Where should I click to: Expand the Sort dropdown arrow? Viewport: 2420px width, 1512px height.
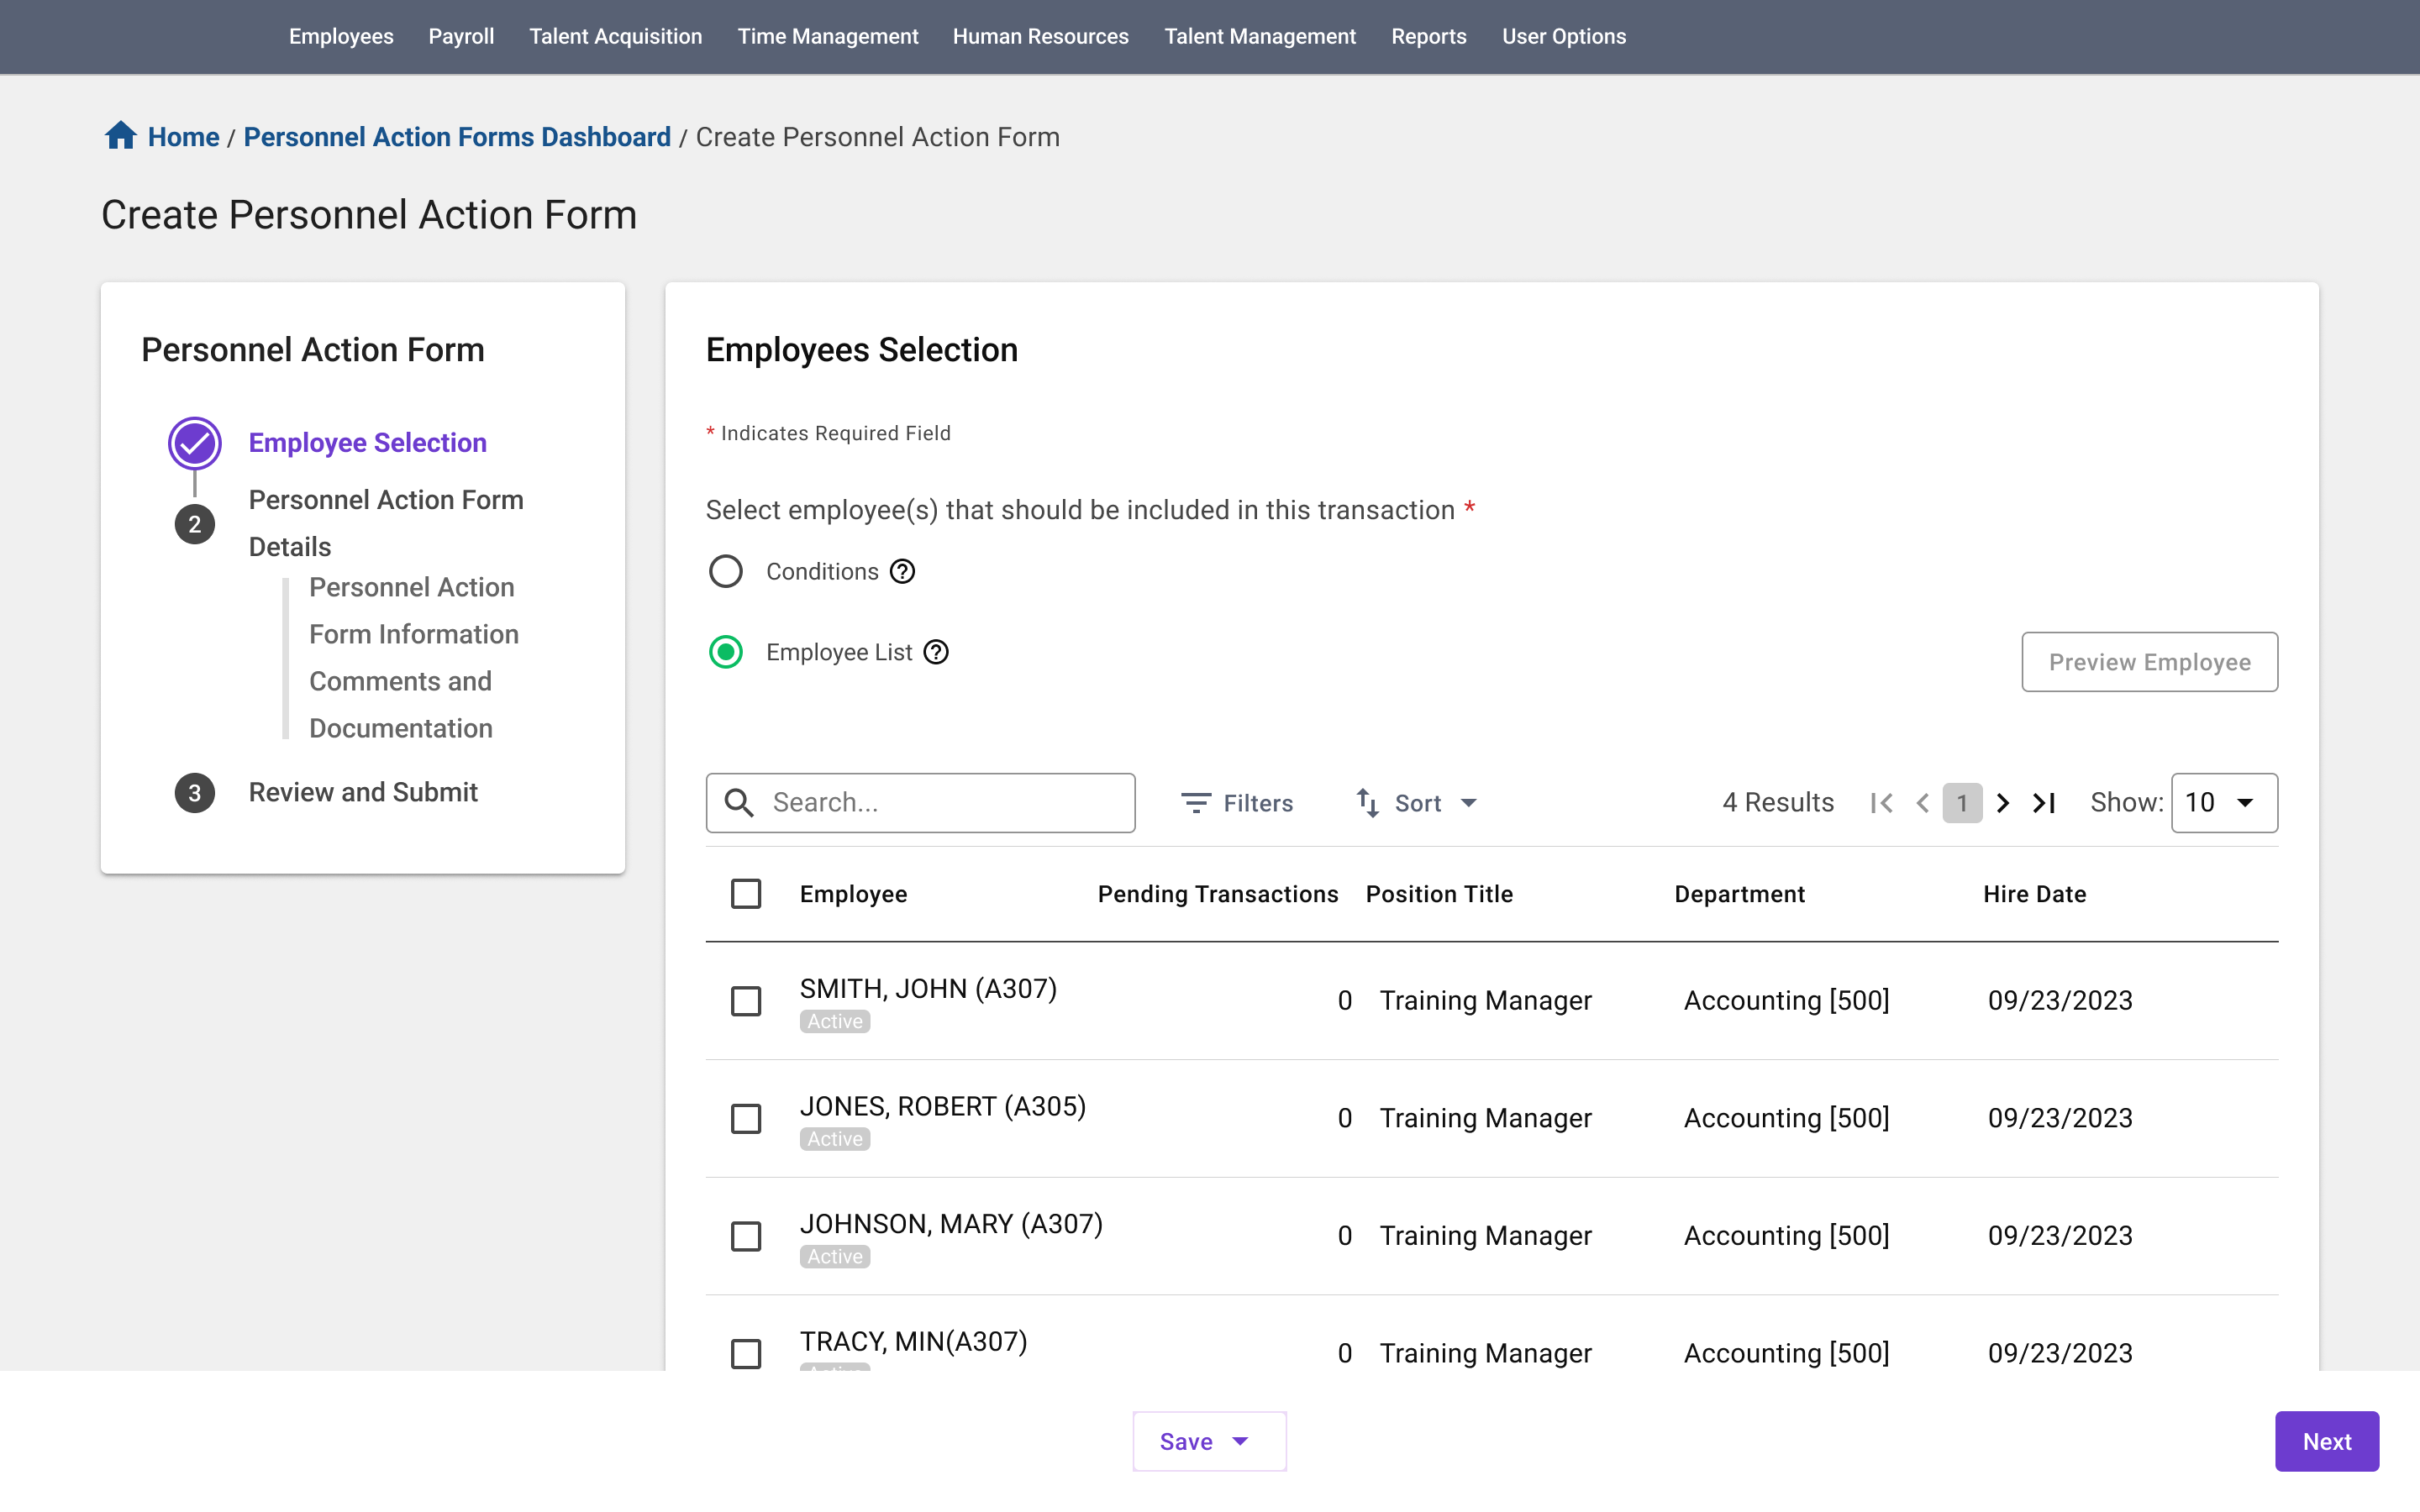click(1468, 803)
